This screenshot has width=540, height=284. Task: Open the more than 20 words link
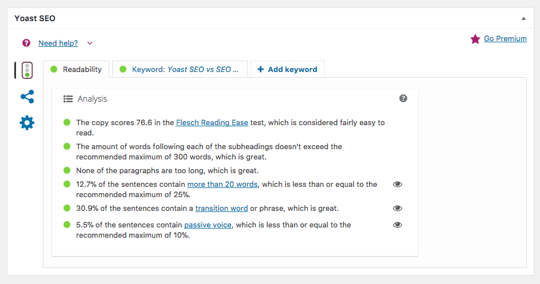223,185
